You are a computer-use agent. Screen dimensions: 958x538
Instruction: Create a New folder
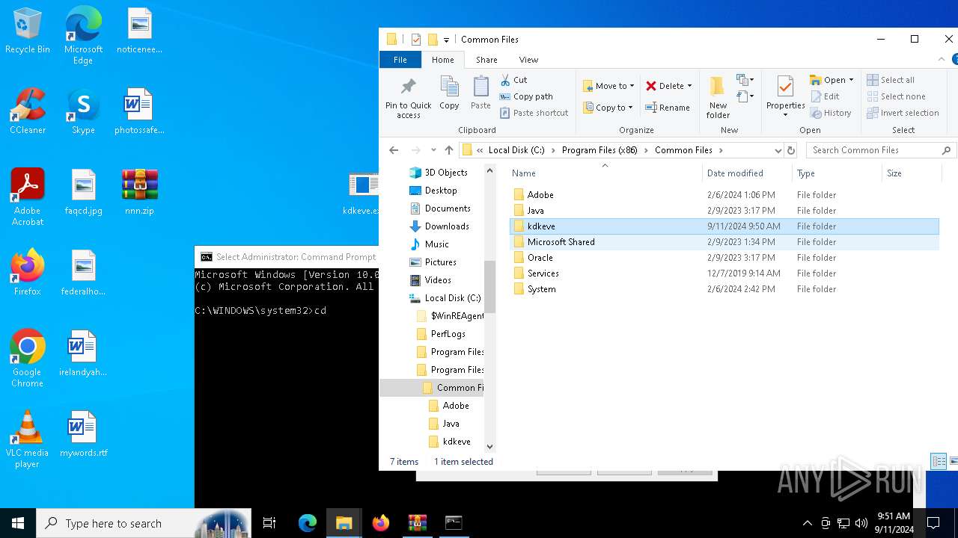click(718, 97)
